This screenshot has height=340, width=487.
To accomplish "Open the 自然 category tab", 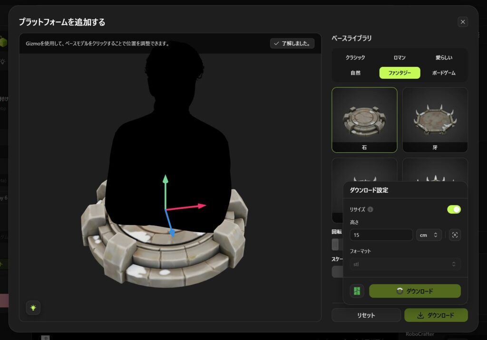I will click(355, 73).
